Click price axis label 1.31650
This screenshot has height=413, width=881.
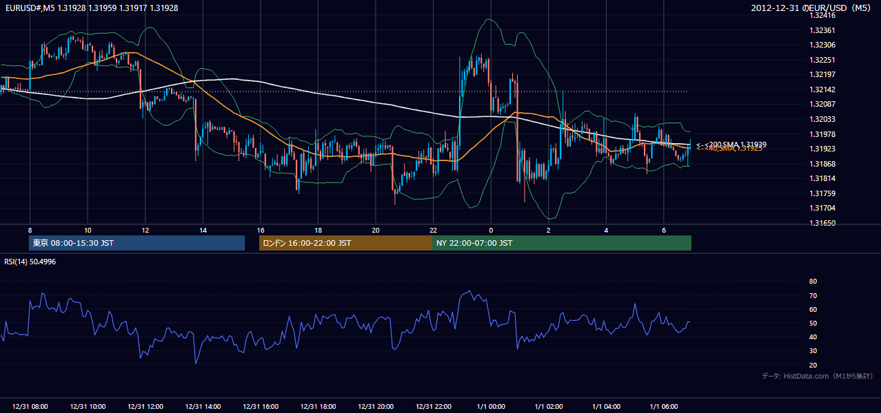click(x=822, y=223)
